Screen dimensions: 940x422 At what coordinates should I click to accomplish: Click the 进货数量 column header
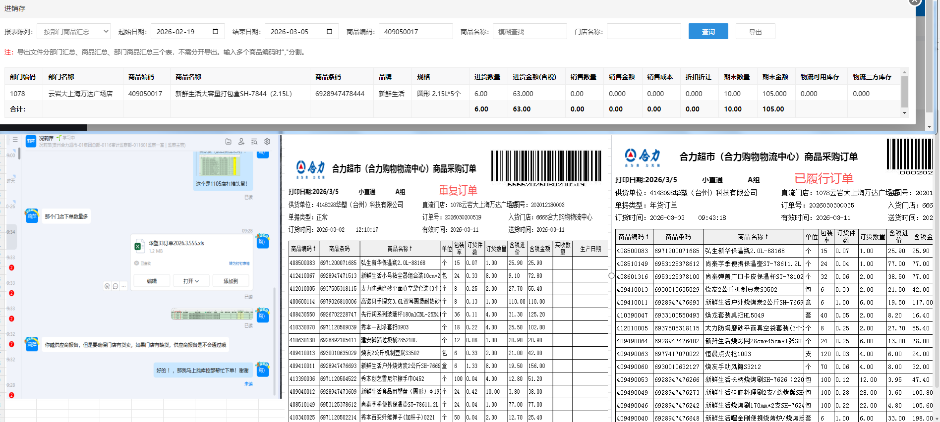(487, 77)
